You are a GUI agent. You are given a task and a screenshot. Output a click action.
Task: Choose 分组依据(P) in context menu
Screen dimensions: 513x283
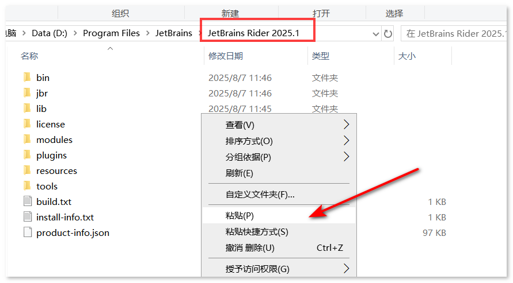tap(279, 157)
